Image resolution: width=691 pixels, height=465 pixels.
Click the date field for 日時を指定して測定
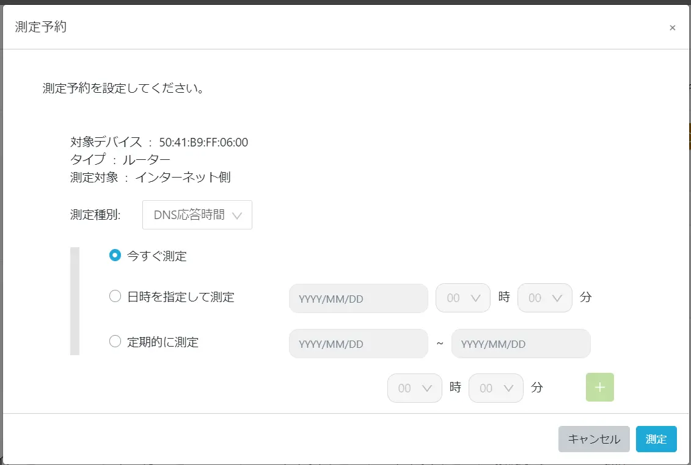click(358, 298)
